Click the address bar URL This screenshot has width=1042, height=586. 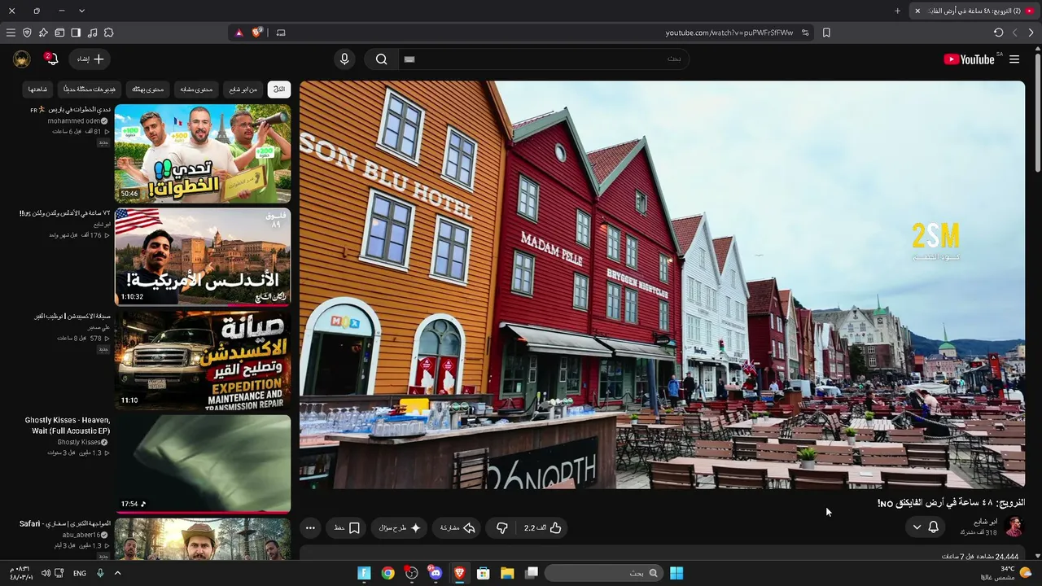729,33
